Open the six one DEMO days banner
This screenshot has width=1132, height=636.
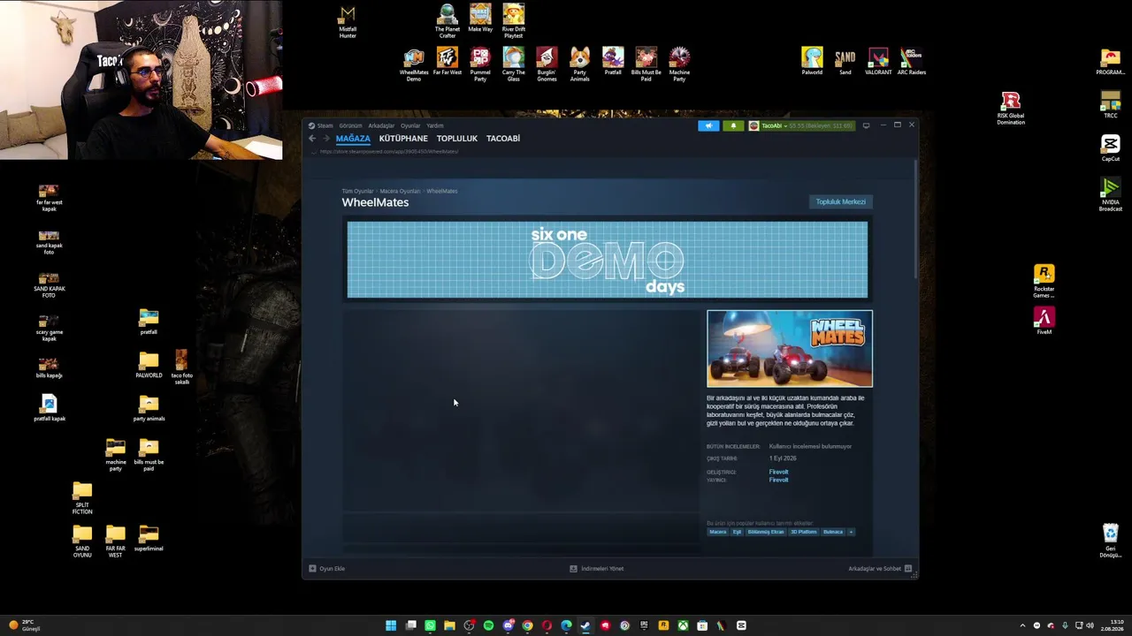608,260
